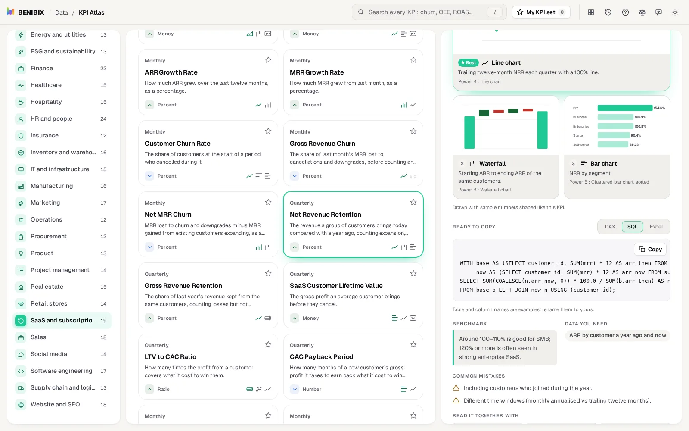Click waterfall icon on Net MRR Churn card
Image resolution: width=689 pixels, height=431 pixels.
[x=268, y=247]
